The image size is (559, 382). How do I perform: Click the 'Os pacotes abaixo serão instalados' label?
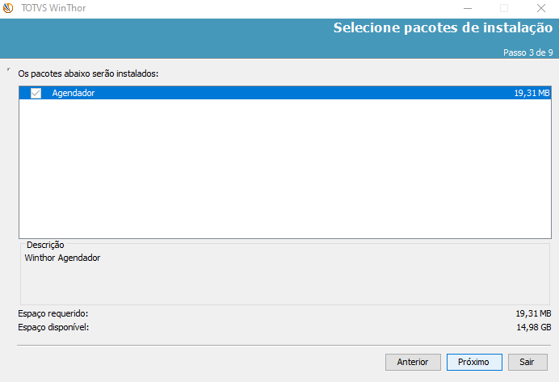pyautogui.click(x=88, y=73)
